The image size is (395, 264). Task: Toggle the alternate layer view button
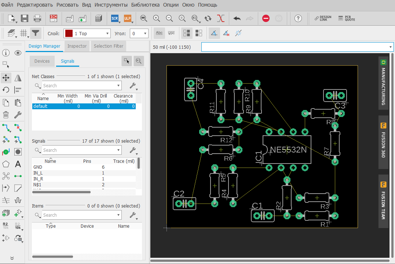(x=199, y=33)
